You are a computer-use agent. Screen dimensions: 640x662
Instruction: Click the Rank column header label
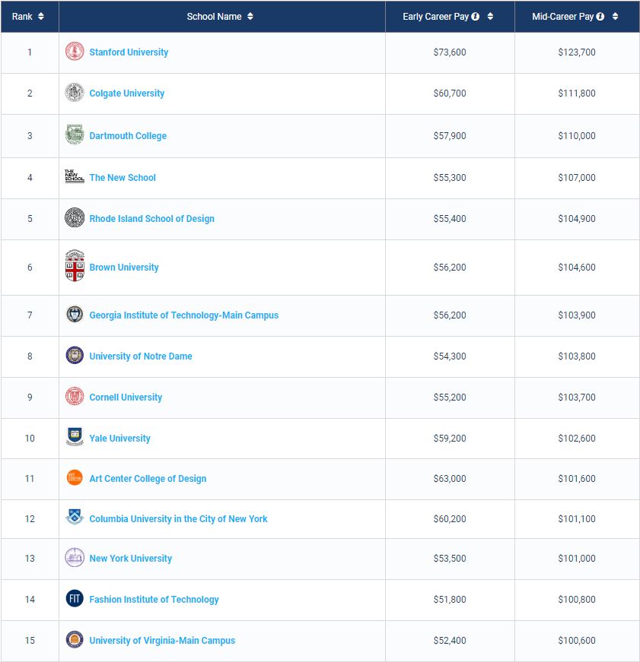point(22,17)
